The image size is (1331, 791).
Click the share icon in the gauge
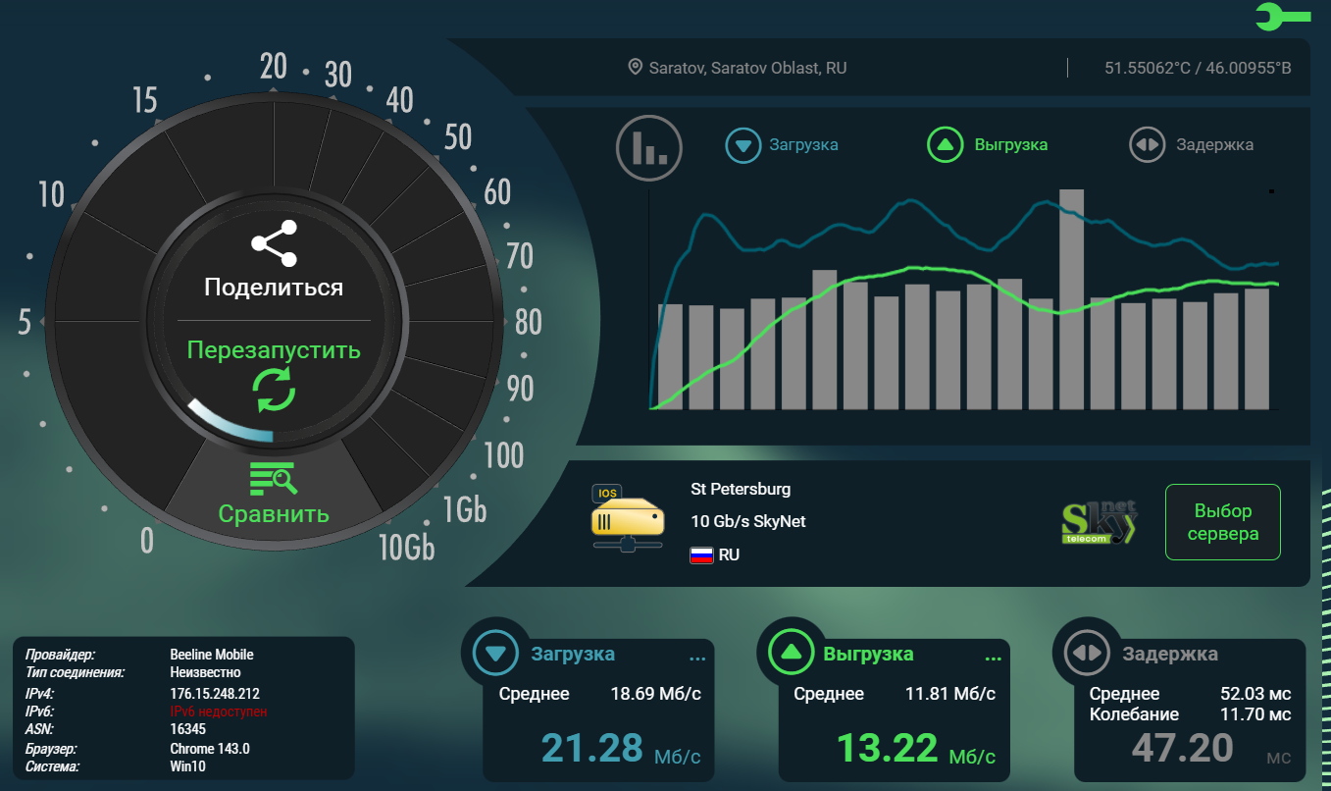coord(274,243)
